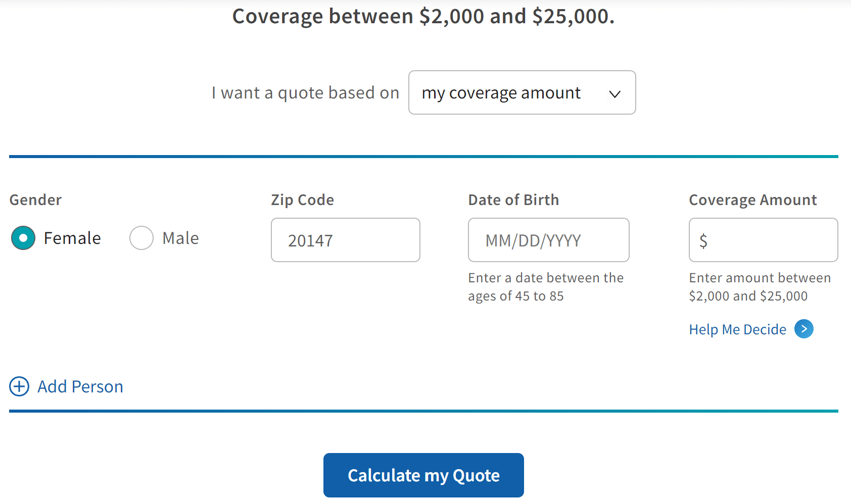Click the Coverage Amount field label
Viewport: 851px width, 501px height.
(x=752, y=200)
